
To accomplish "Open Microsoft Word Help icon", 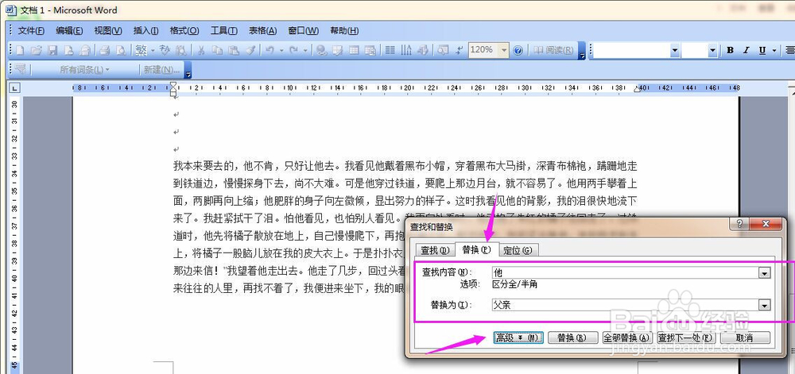I will 518,50.
